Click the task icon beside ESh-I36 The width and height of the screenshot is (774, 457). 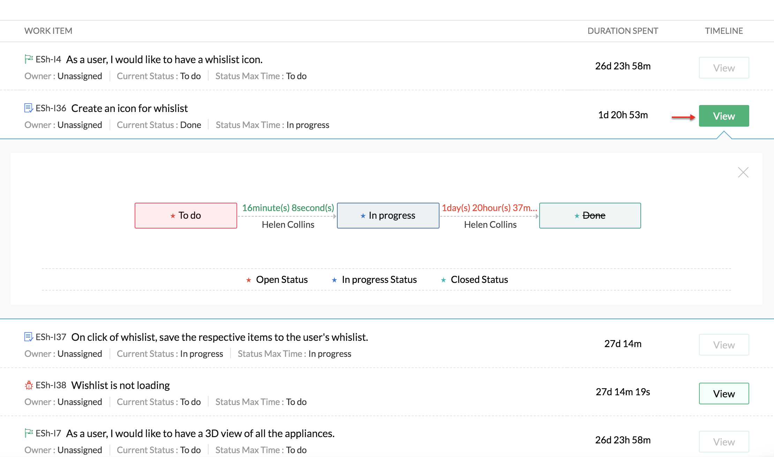coord(29,108)
